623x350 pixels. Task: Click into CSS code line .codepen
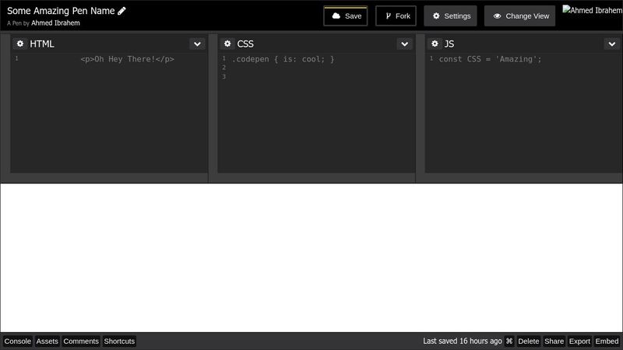(283, 59)
